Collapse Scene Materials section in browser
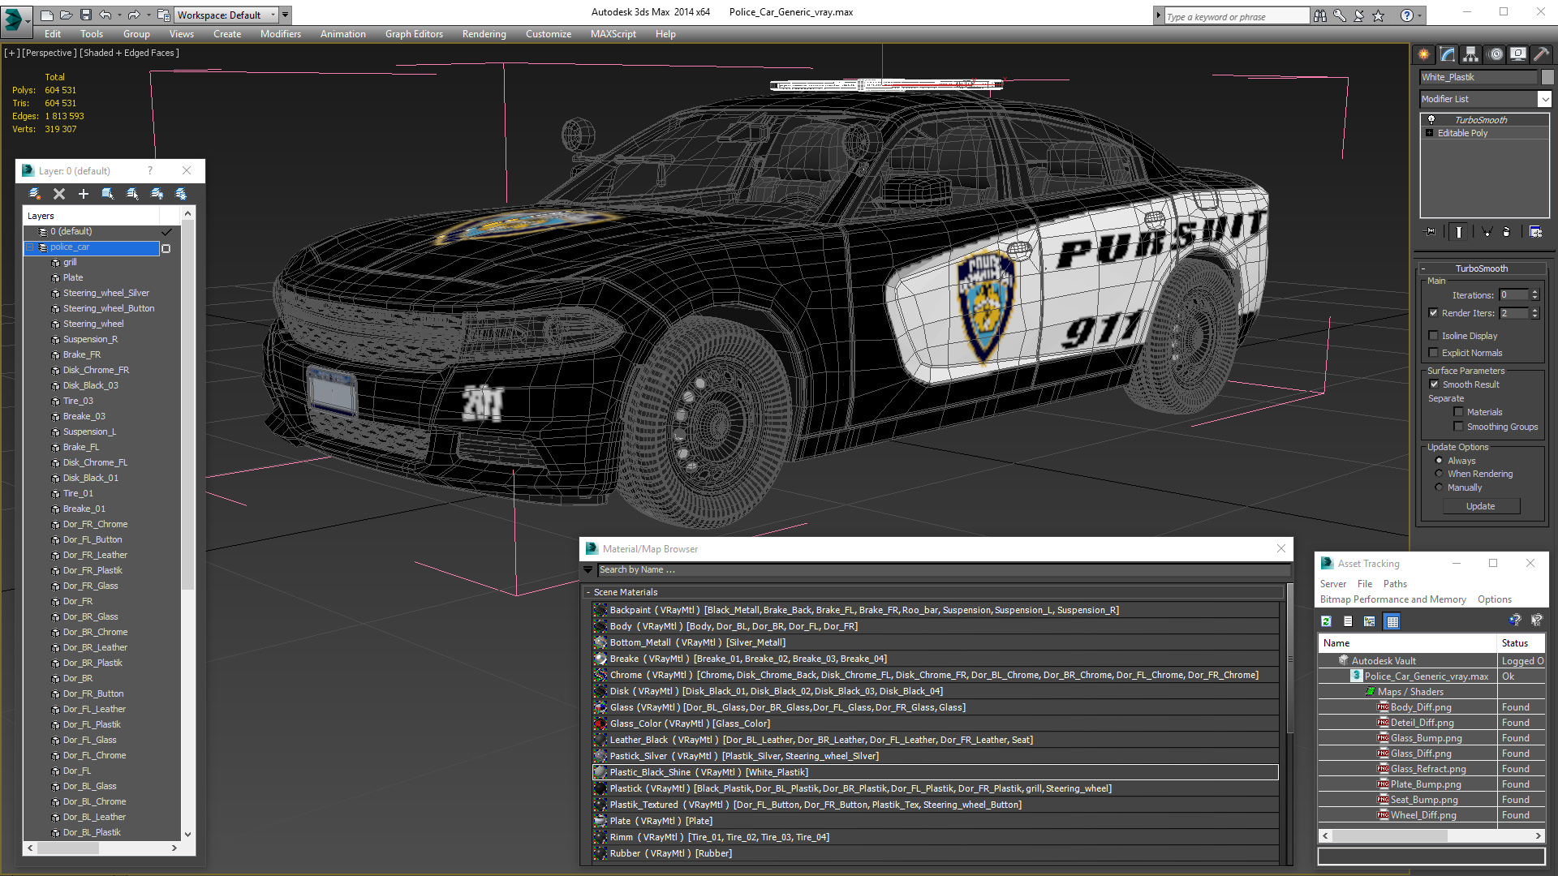Viewport: 1558px width, 876px height. pyautogui.click(x=588, y=593)
